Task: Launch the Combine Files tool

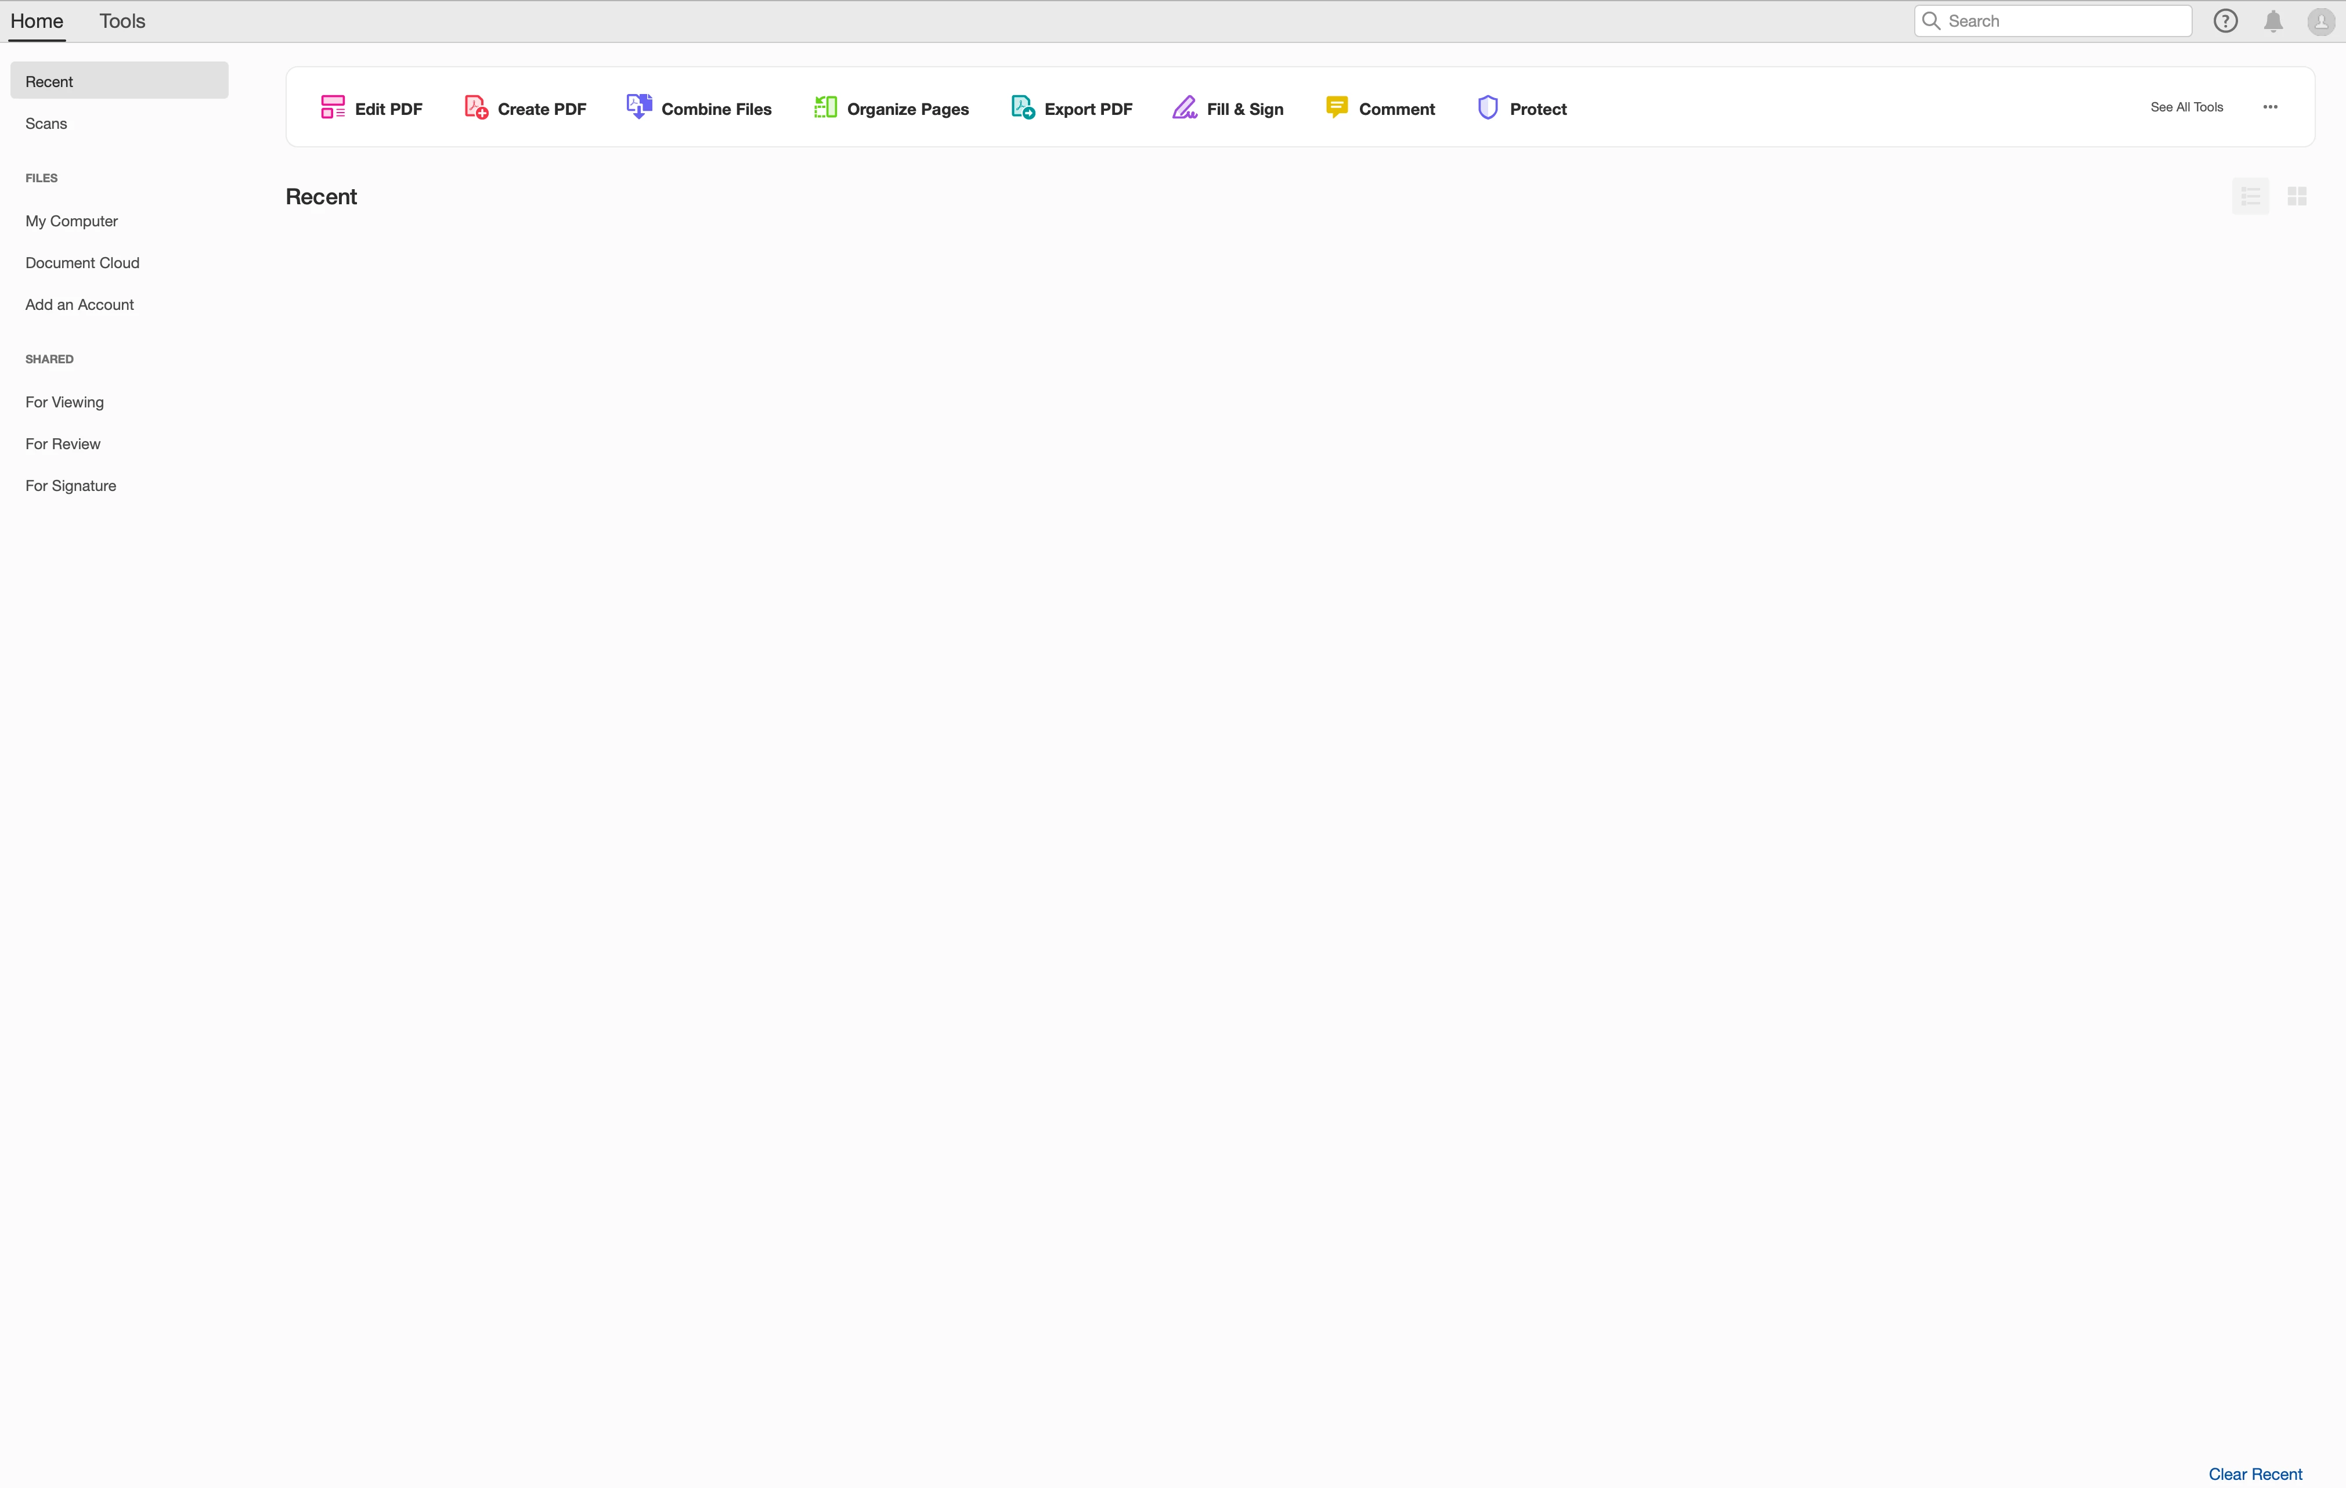Action: [x=699, y=108]
